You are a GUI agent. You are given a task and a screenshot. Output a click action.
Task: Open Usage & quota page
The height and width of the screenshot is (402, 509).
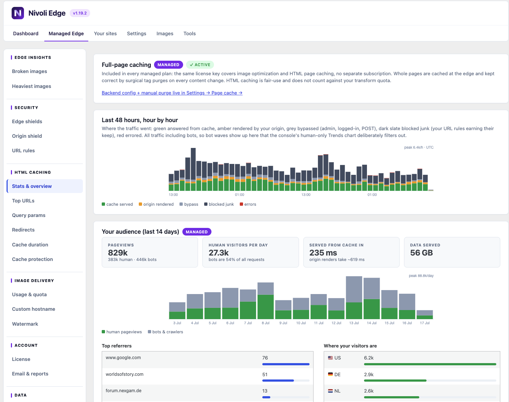[x=45, y=294]
